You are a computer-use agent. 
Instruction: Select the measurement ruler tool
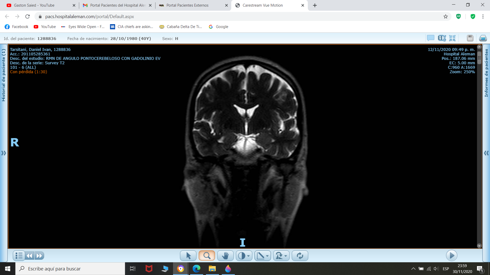coord(260,256)
